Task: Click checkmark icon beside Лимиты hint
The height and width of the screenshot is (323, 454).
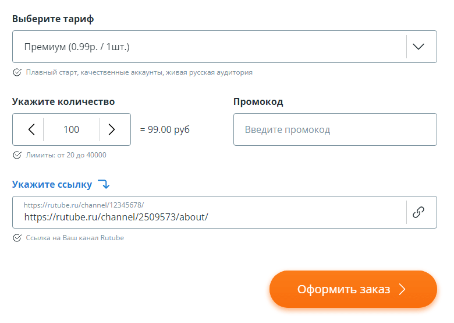Action: [17, 155]
